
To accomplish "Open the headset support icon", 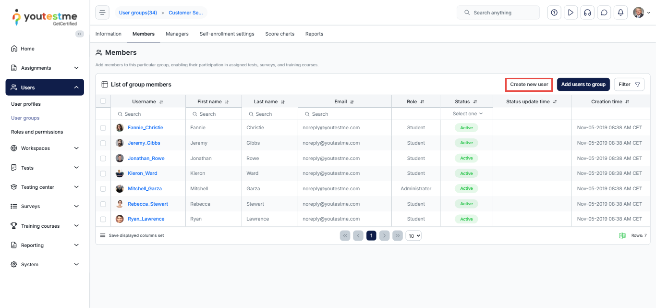I will tap(587, 12).
